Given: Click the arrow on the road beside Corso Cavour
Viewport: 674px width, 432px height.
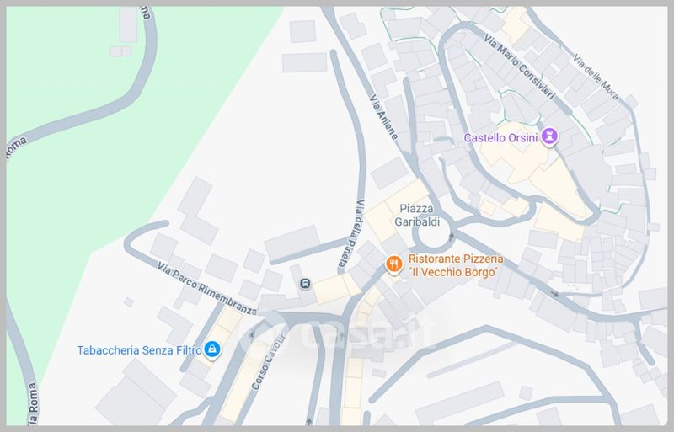Looking at the screenshot, I should (x=253, y=334).
